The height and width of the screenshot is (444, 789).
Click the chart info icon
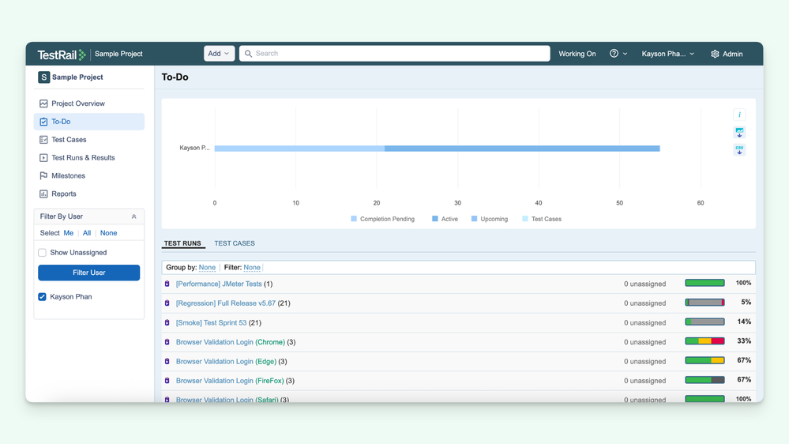pyautogui.click(x=739, y=115)
